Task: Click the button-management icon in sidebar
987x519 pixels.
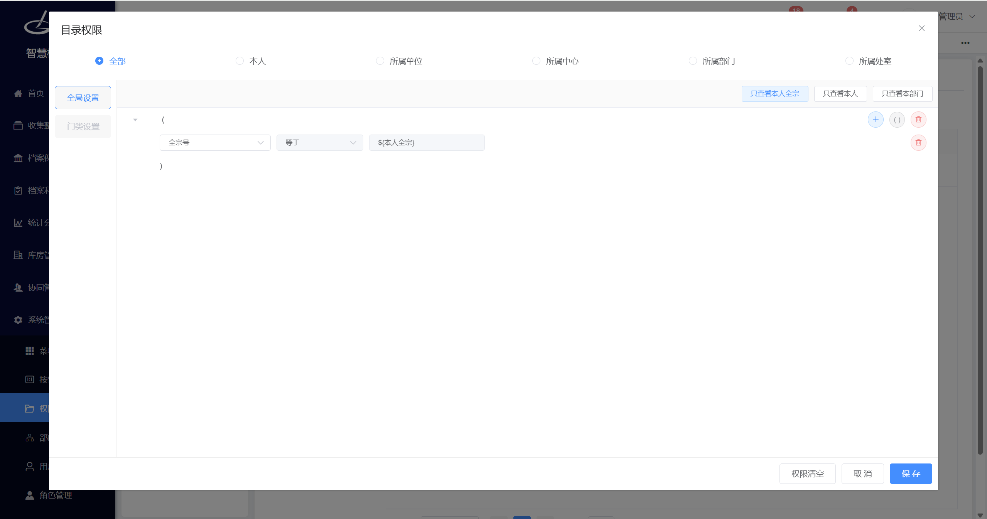Action: point(30,379)
